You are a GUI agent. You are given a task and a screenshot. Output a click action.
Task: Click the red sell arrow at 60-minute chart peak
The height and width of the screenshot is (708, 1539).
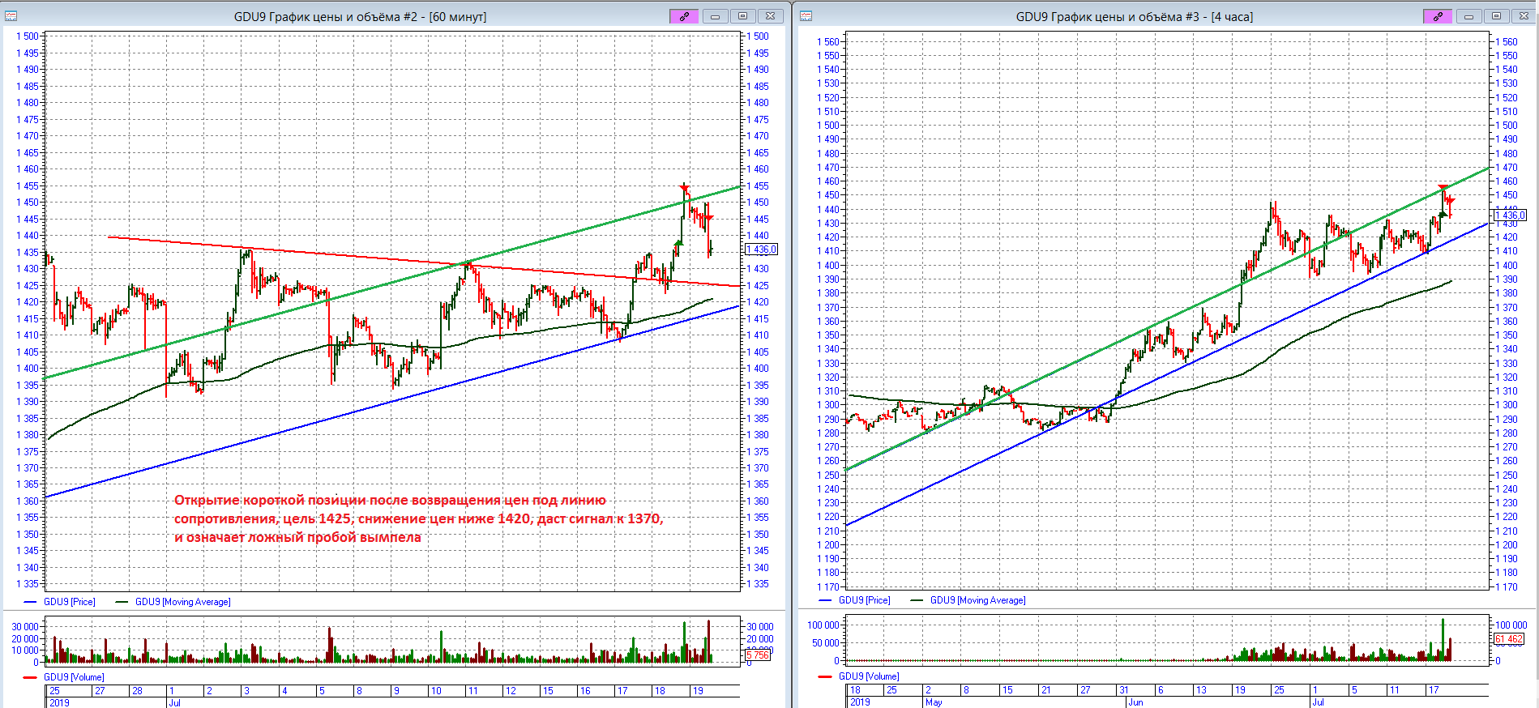(x=684, y=189)
